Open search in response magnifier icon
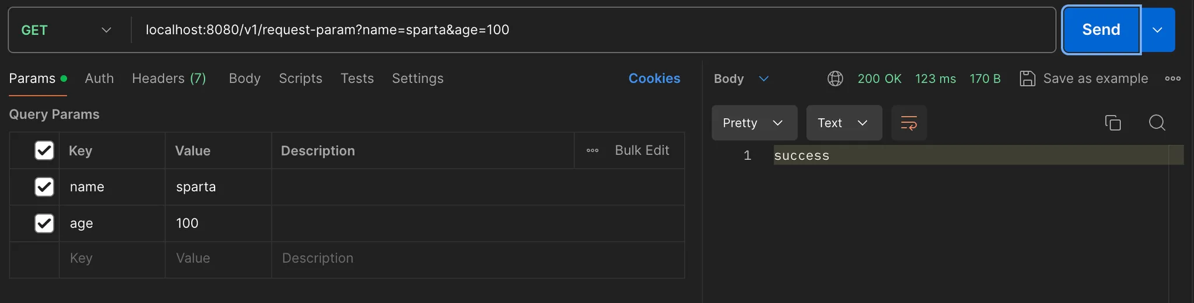1194x303 pixels. click(1157, 123)
